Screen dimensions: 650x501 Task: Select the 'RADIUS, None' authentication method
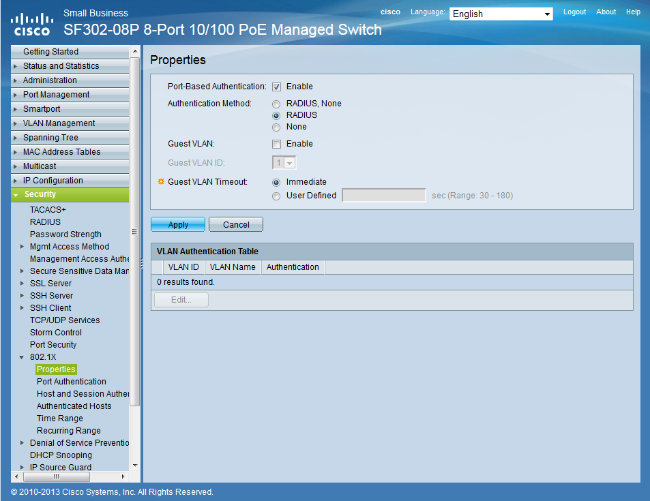(276, 104)
